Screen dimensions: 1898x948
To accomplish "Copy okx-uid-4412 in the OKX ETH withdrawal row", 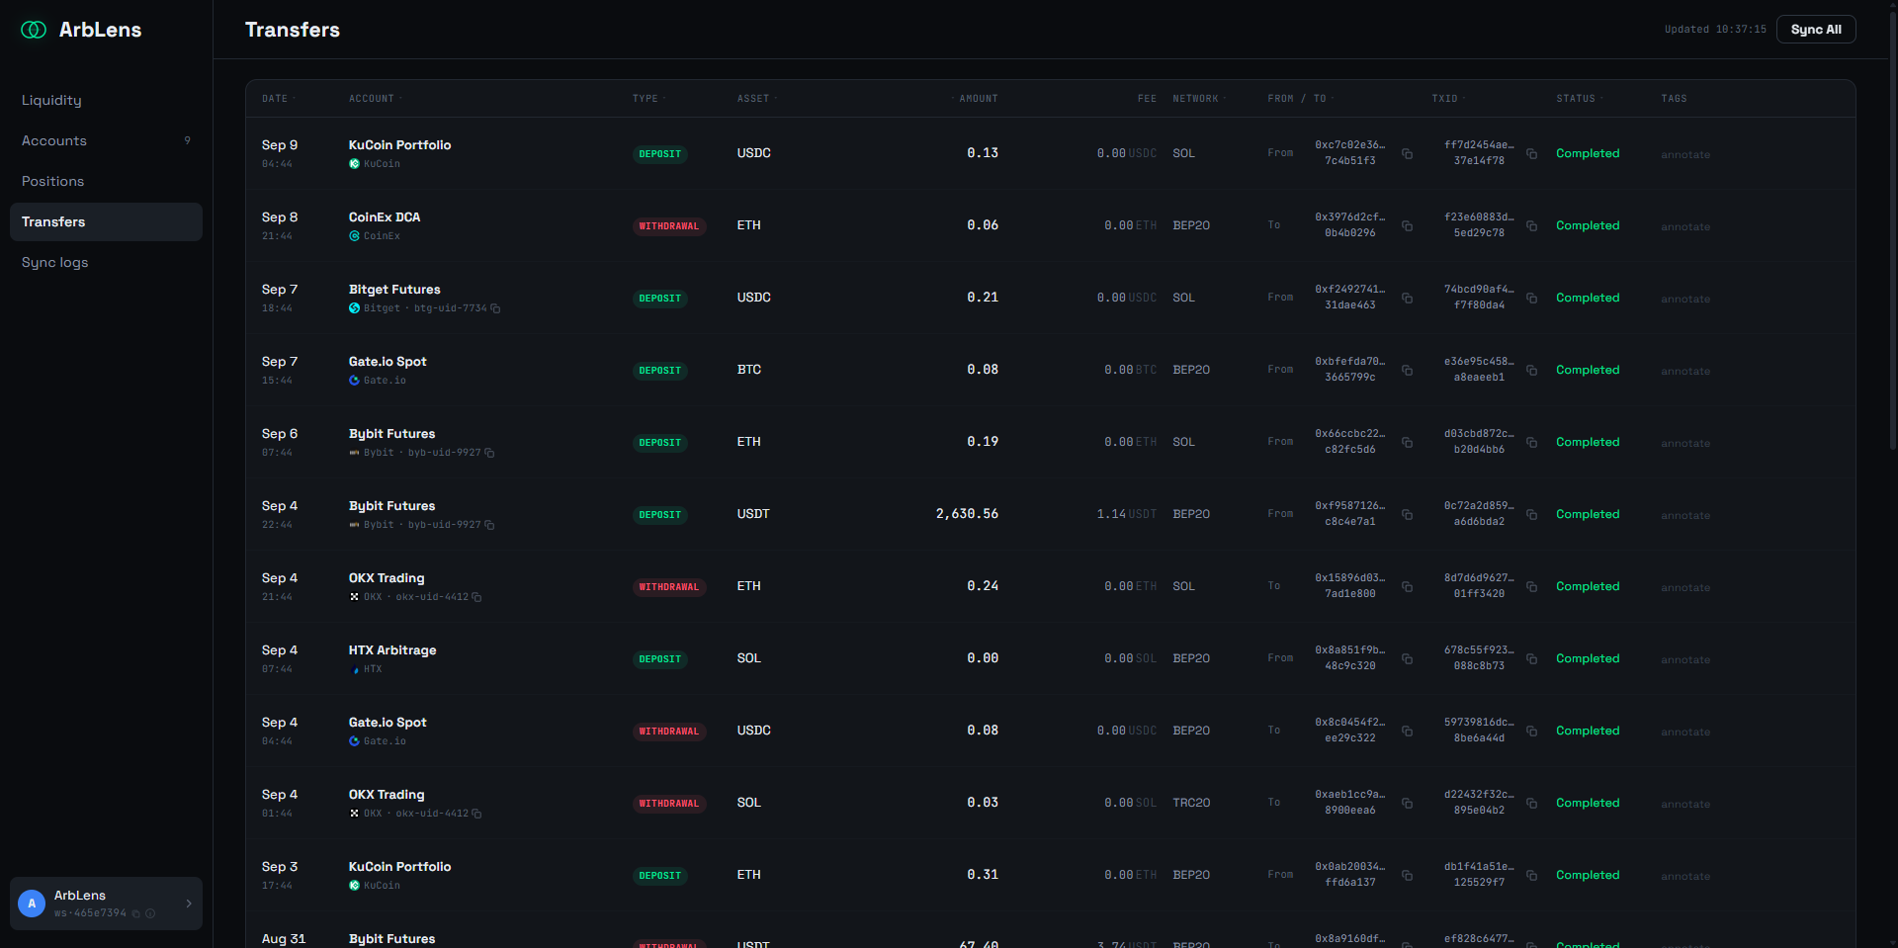I will click(x=476, y=597).
